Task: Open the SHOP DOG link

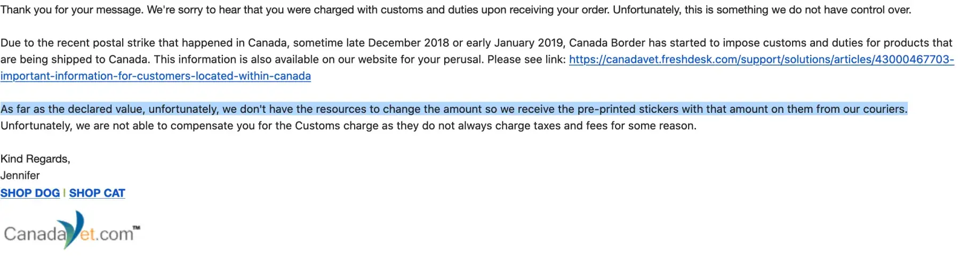Action: (30, 193)
